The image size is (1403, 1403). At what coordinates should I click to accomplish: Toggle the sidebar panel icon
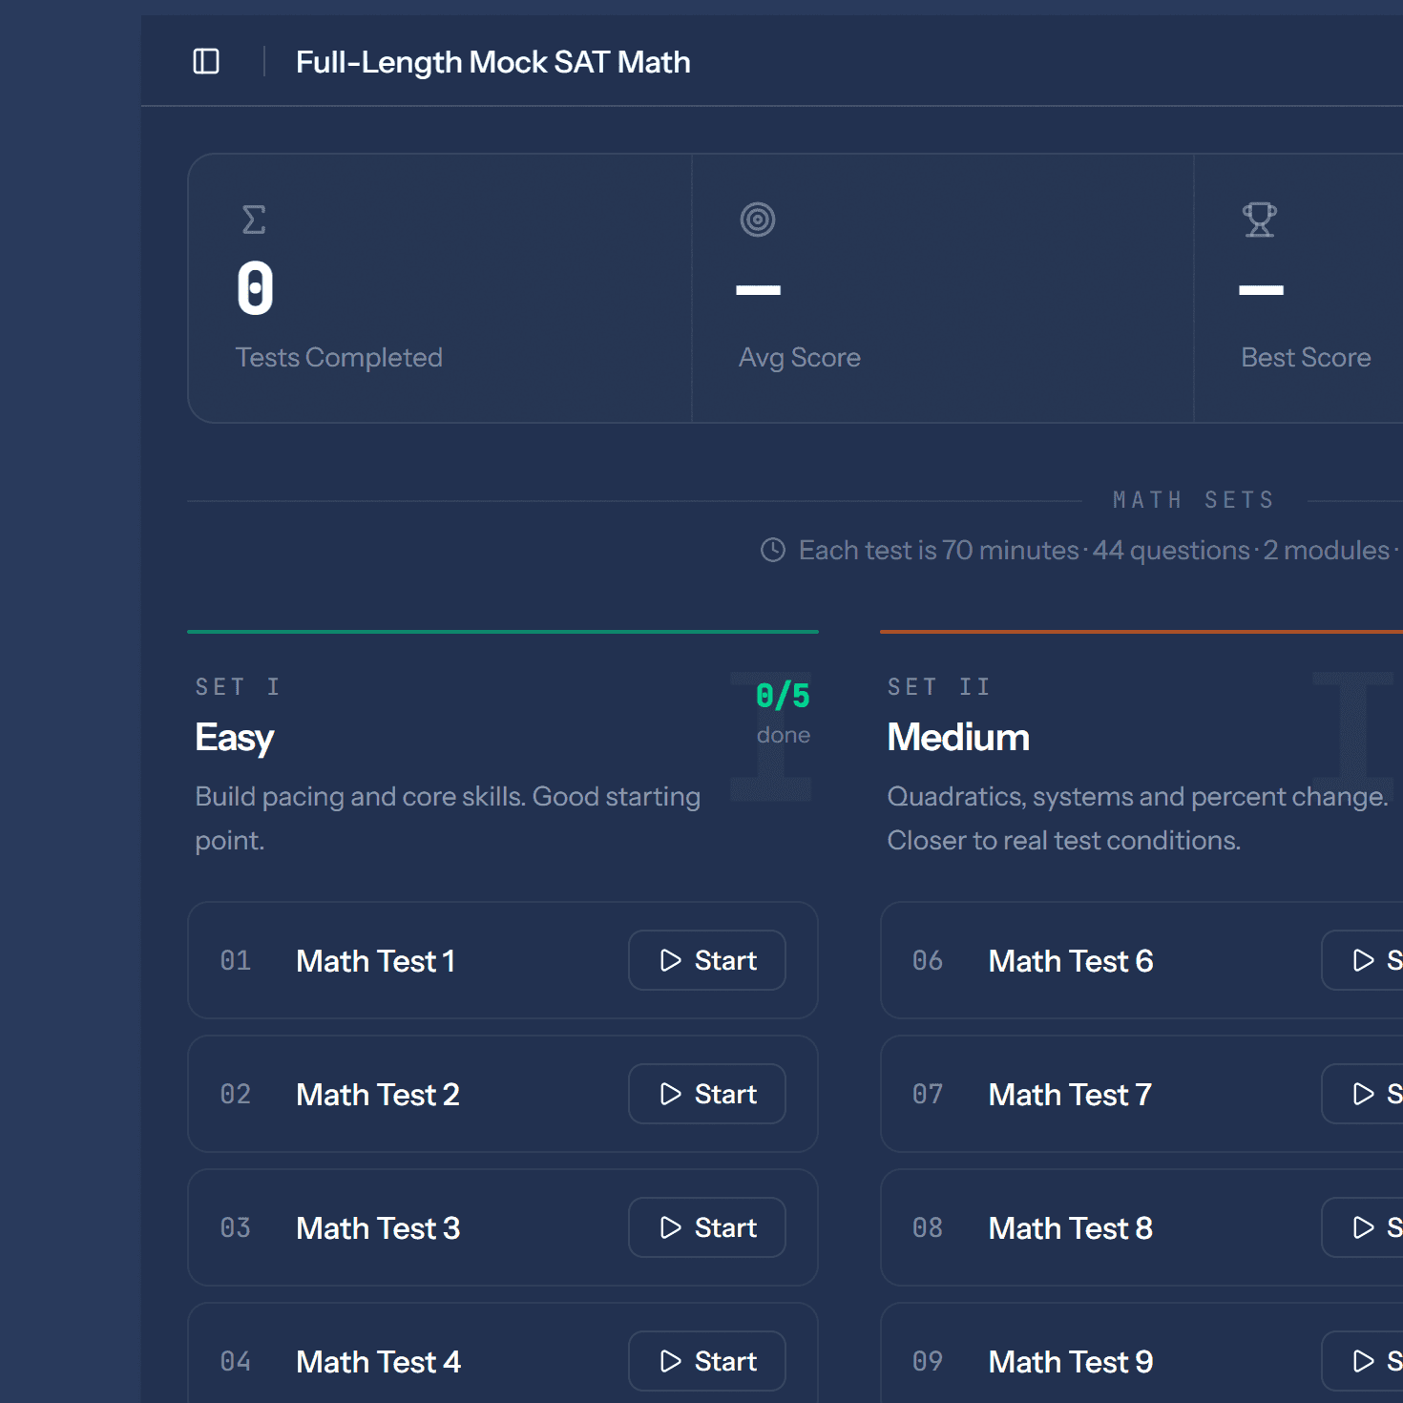tap(206, 62)
